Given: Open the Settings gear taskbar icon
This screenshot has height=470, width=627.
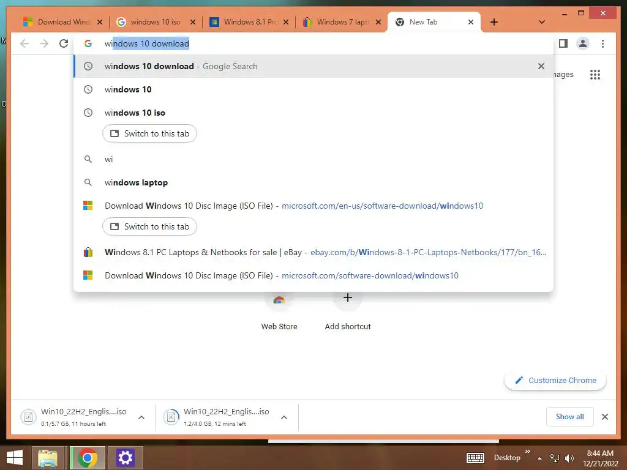Looking at the screenshot, I should 125,458.
